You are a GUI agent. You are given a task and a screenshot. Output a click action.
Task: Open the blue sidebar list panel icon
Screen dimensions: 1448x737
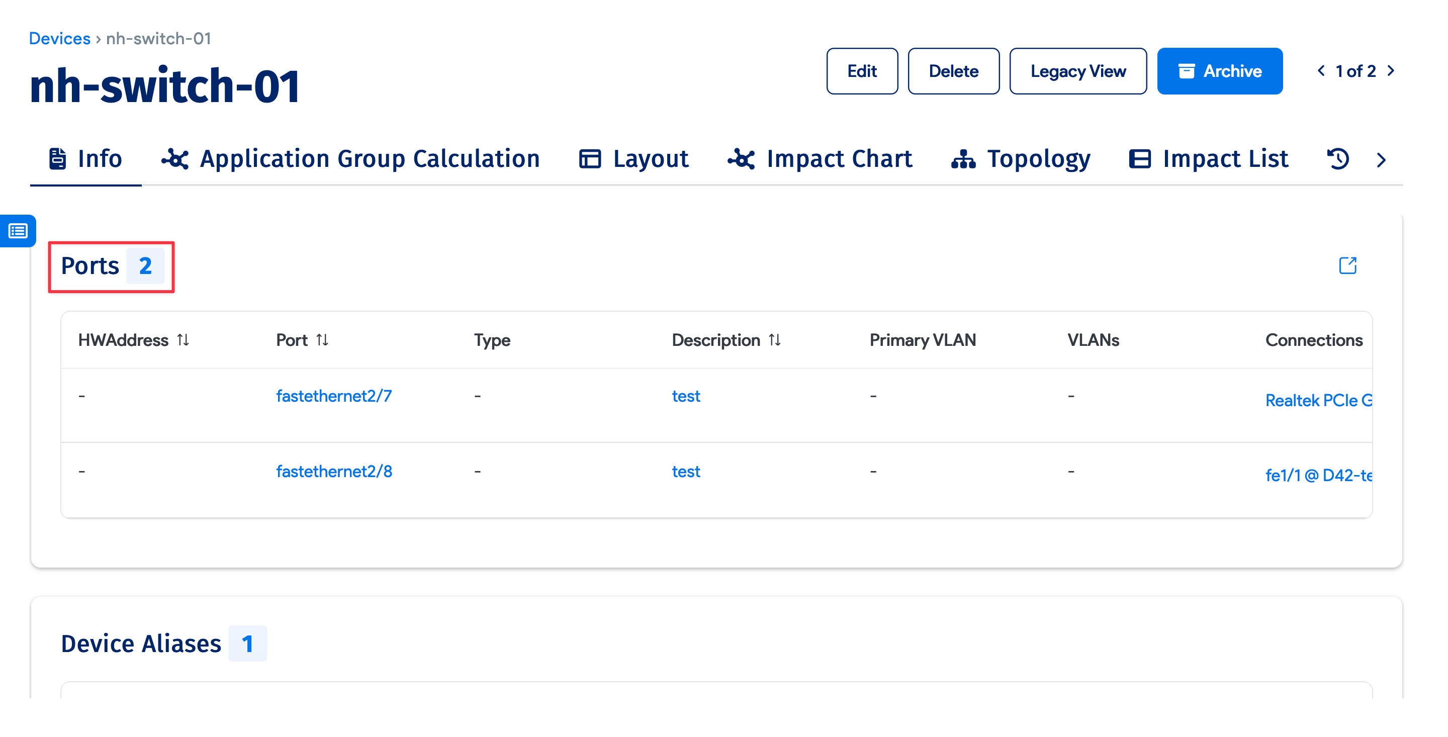18,231
